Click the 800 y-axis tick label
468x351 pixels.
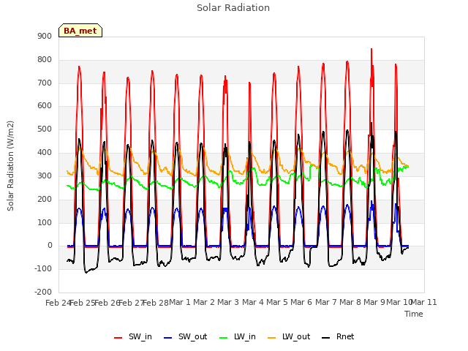(45, 60)
